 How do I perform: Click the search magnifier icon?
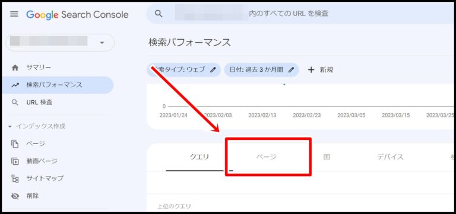coord(159,14)
